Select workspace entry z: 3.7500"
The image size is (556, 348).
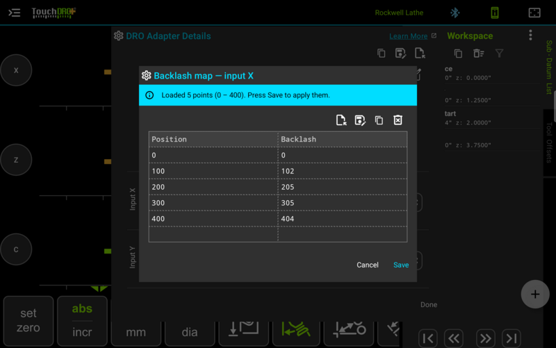point(491,142)
